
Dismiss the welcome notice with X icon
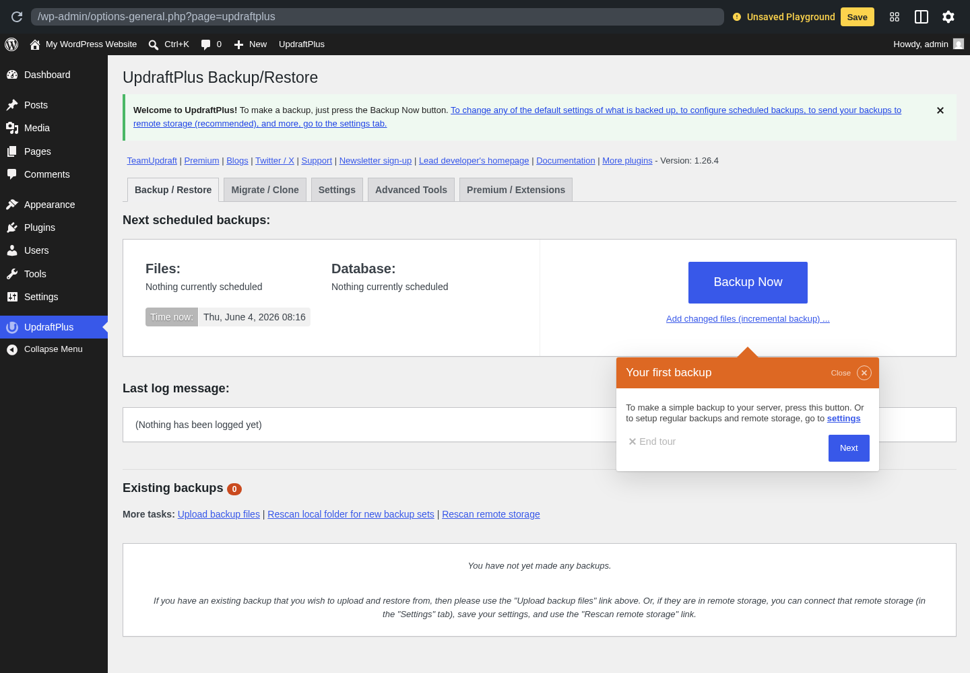(940, 110)
